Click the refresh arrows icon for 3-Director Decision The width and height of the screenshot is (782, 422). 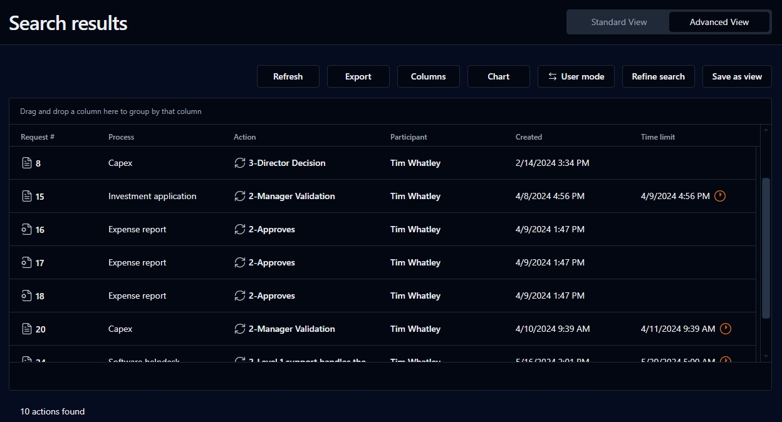point(239,163)
